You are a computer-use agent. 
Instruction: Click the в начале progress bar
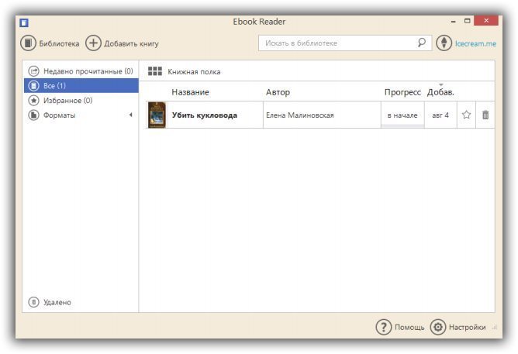pos(402,115)
